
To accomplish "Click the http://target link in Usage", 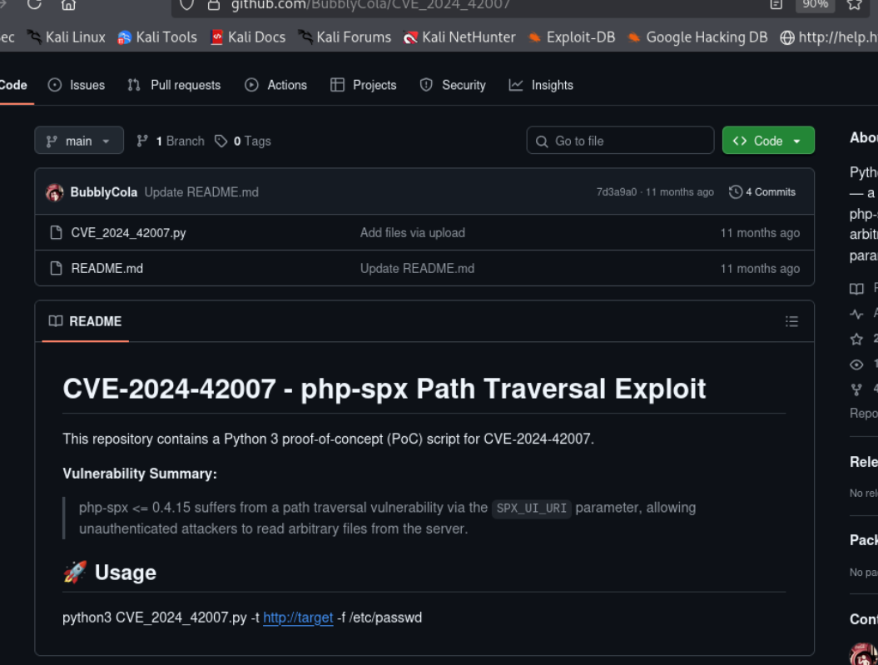I will tap(298, 618).
